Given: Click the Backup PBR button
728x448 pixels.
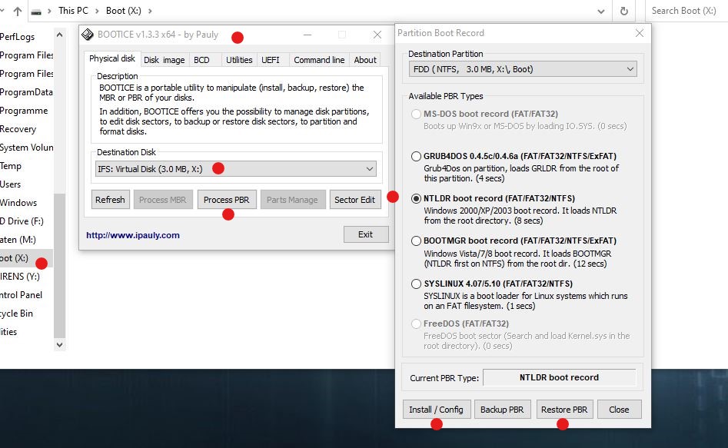Looking at the screenshot, I should 502,410.
